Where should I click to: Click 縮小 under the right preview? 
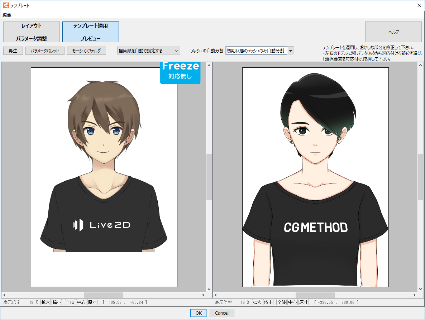[x=268, y=302]
